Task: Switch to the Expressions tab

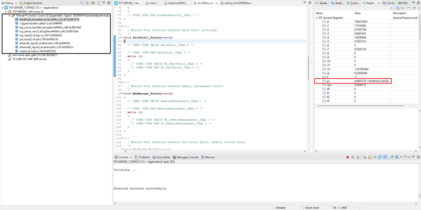Action: (353, 3)
